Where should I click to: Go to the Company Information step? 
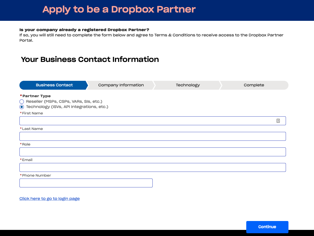(x=121, y=85)
